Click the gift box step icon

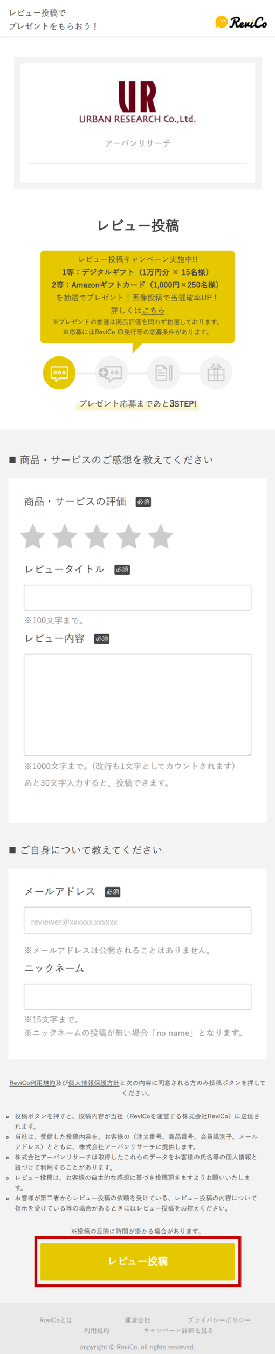click(x=216, y=373)
